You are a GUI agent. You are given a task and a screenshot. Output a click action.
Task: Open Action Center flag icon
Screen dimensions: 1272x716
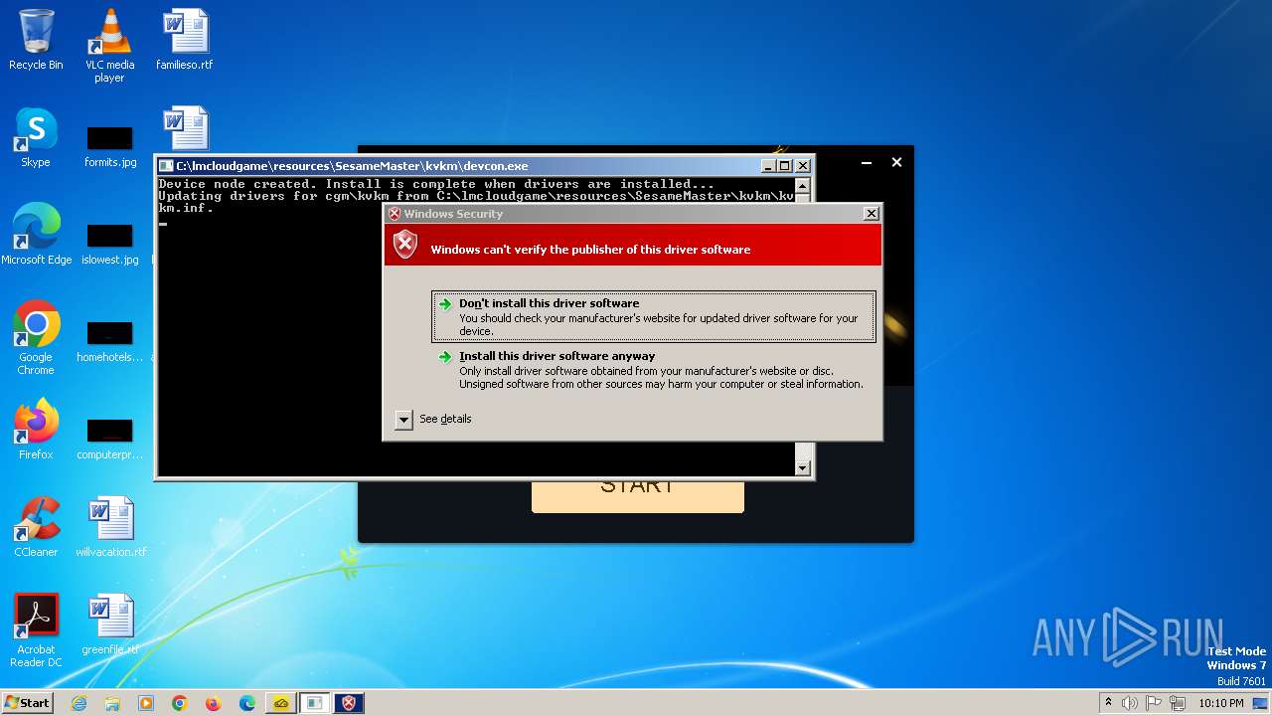[x=1154, y=703]
